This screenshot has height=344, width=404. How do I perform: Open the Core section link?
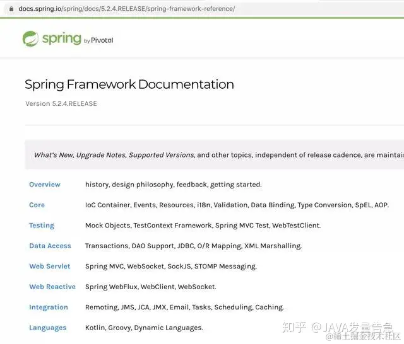tap(37, 205)
